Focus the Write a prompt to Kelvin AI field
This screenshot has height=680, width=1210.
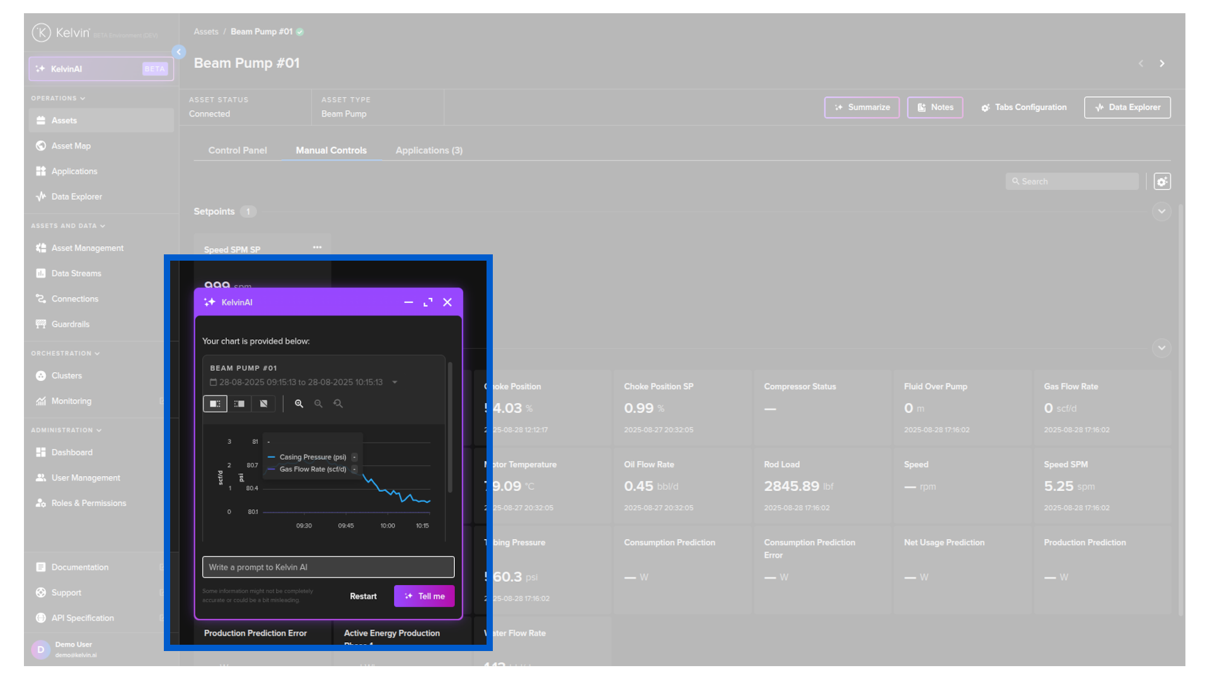pyautogui.click(x=328, y=567)
